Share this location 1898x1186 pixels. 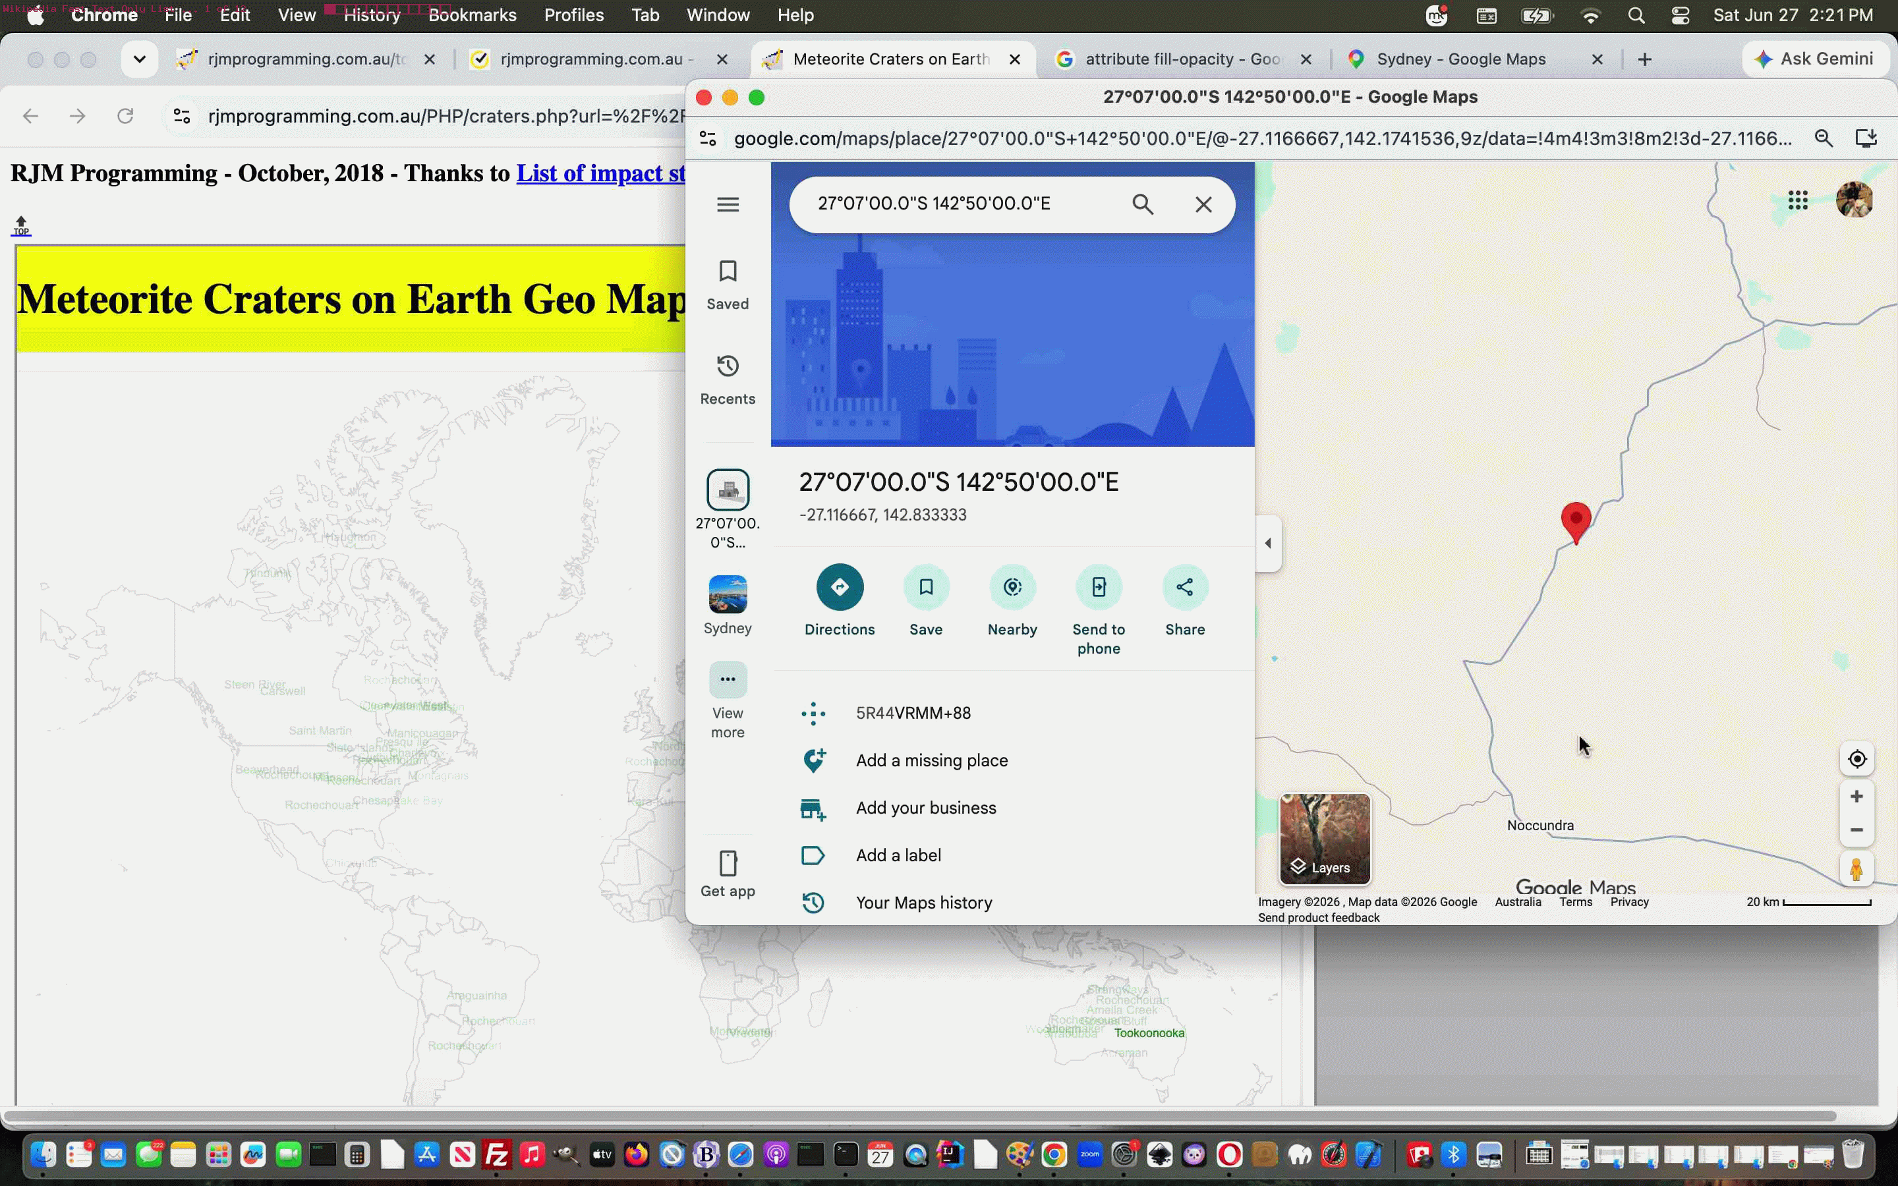point(1185,601)
